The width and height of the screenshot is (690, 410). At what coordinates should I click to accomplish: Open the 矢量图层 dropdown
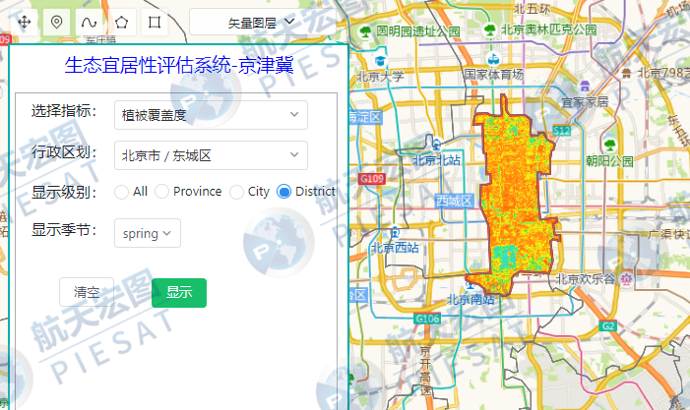262,22
